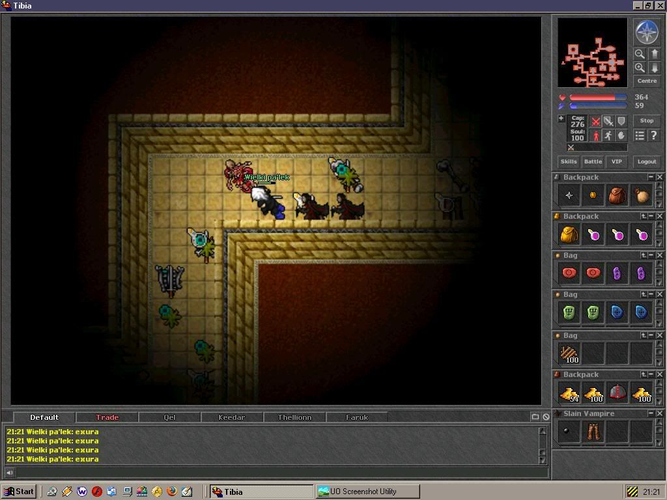Go up one level in second Backpack

tap(644, 216)
